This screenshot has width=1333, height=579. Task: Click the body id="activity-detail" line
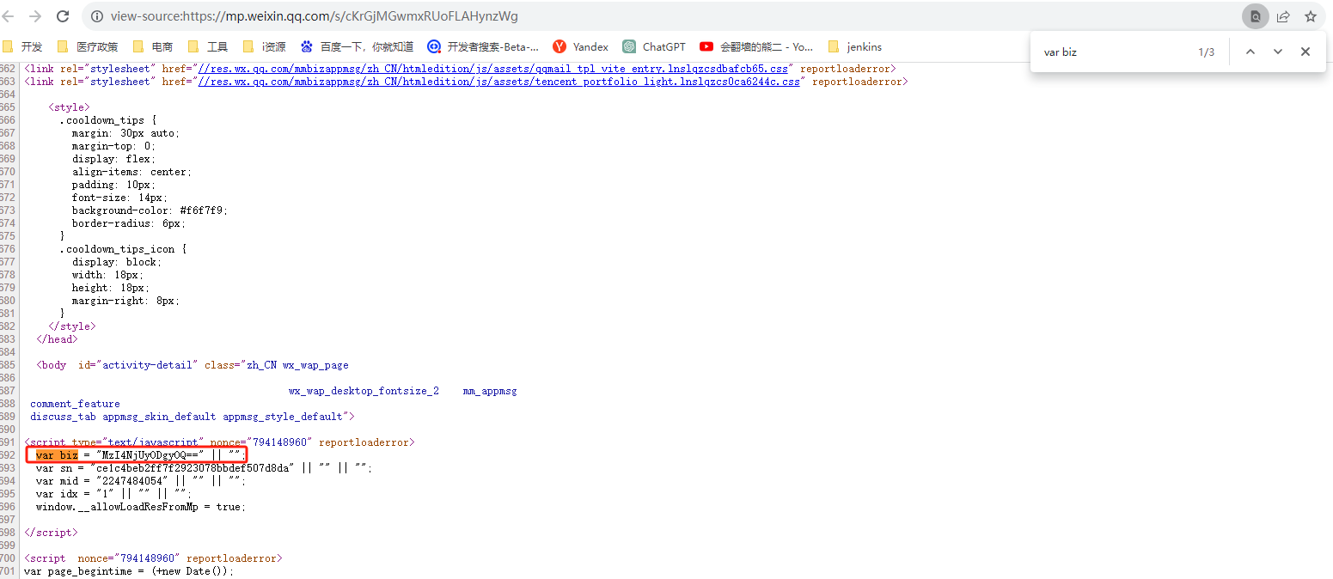(193, 365)
